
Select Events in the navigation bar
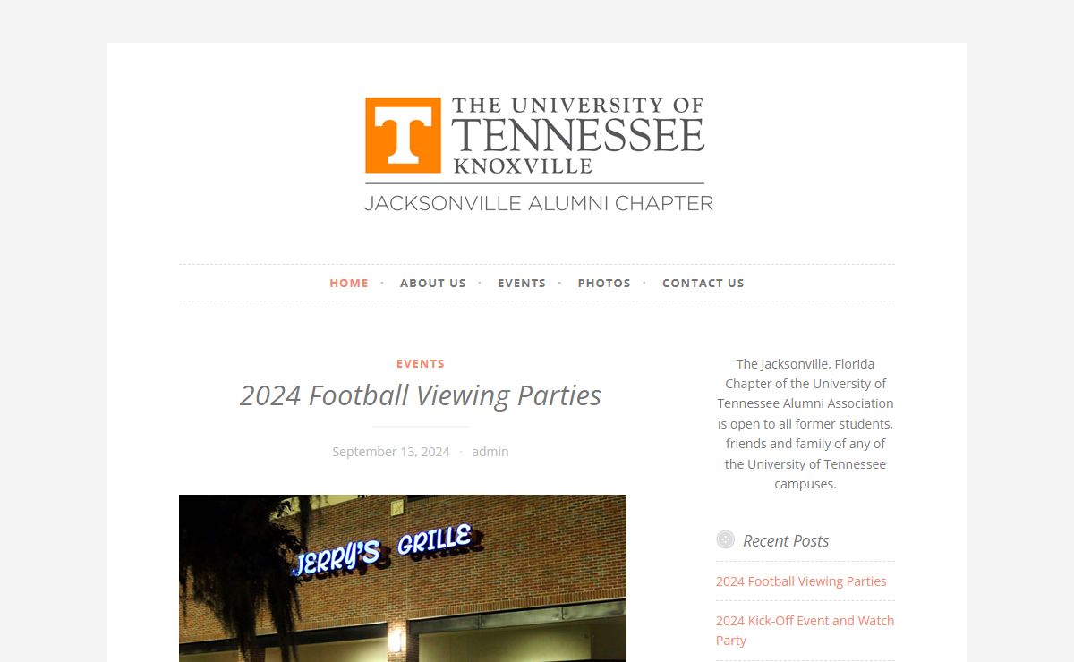(x=522, y=283)
